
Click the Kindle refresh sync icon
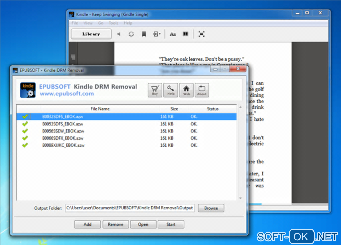click(131, 34)
